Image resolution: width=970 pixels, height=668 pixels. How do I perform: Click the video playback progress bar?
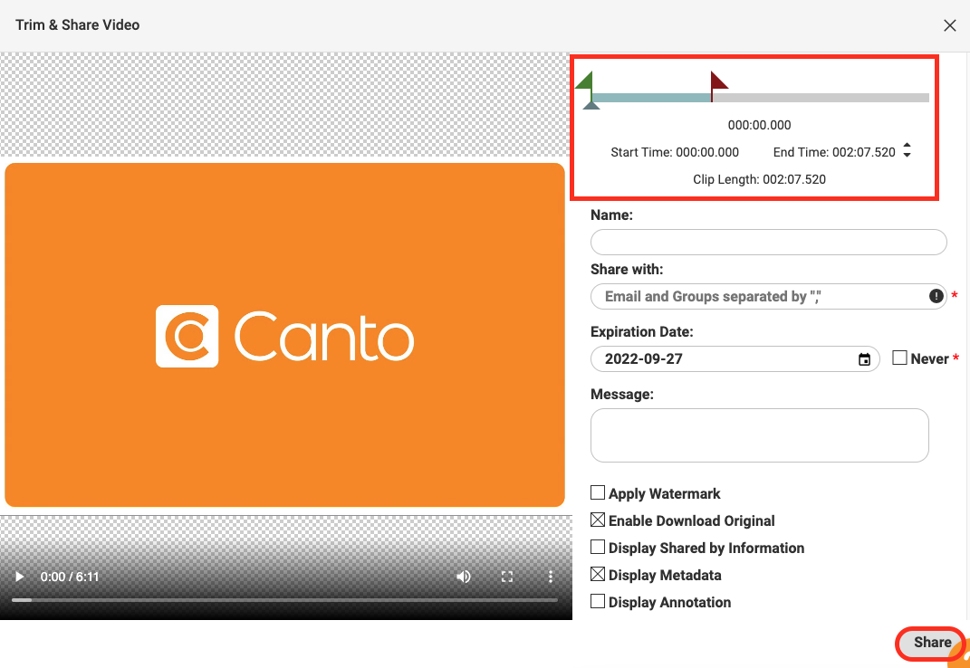pyautogui.click(x=284, y=600)
